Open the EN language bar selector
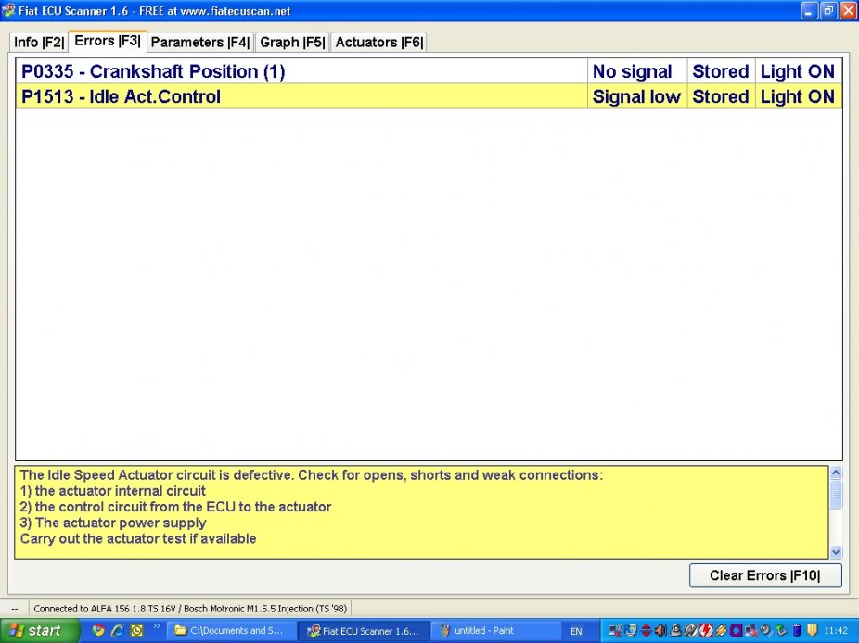Screen dimensions: 859x643 (576, 631)
